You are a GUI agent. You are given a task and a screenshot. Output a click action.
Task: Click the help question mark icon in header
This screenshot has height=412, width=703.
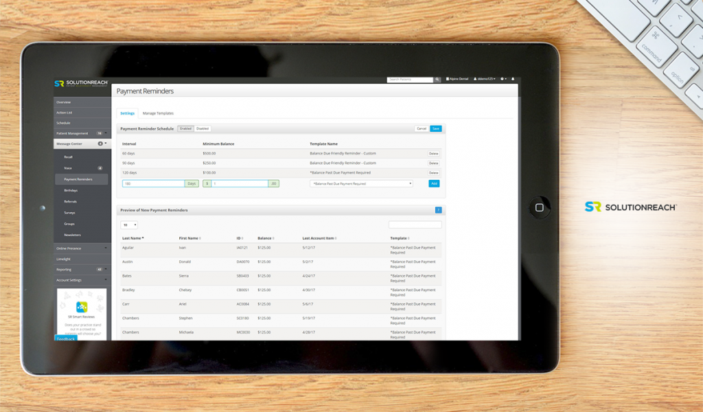503,79
